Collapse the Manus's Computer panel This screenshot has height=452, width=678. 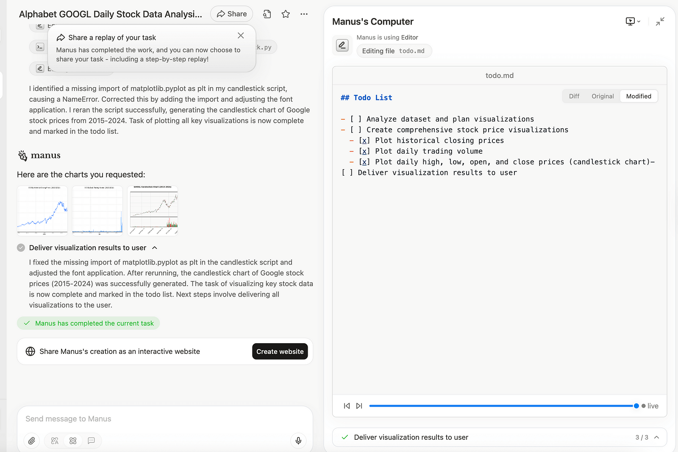coord(660,21)
